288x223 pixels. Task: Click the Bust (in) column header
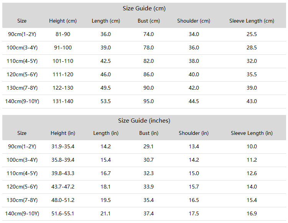pos(148,133)
